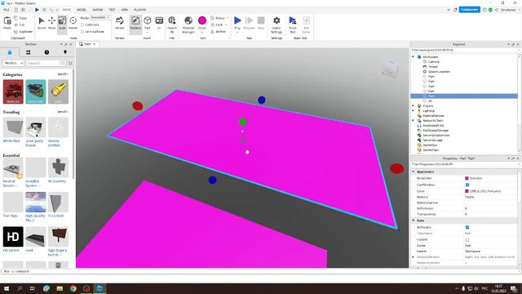The height and width of the screenshot is (294, 522).
Task: Switch to the TEST ribbon tab
Action: pos(112,10)
